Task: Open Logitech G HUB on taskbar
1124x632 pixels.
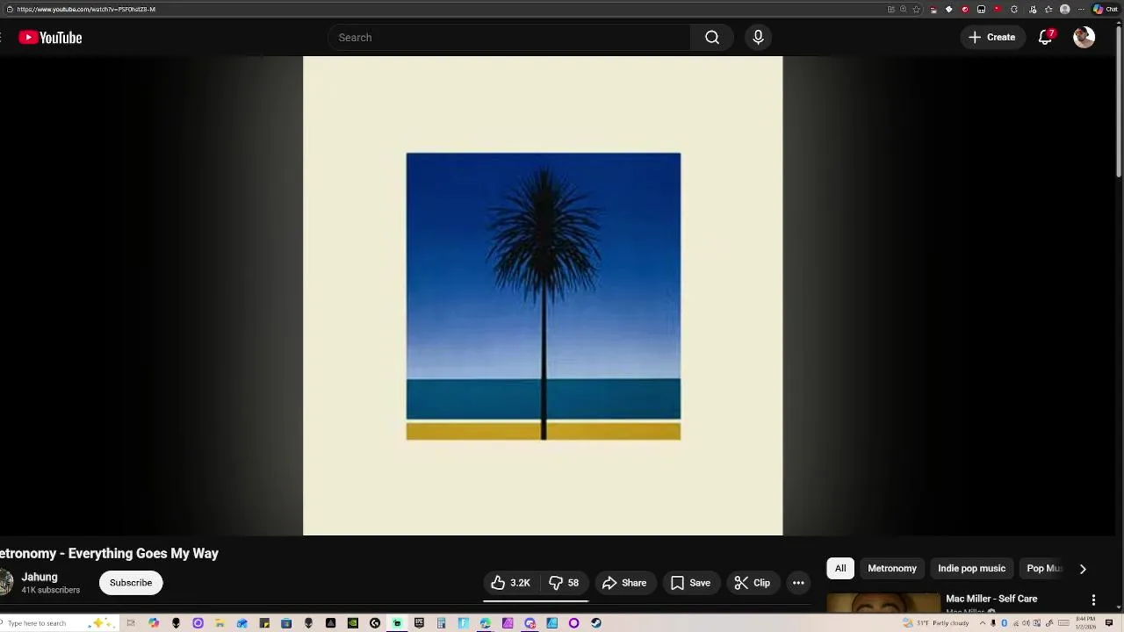Action: point(375,623)
